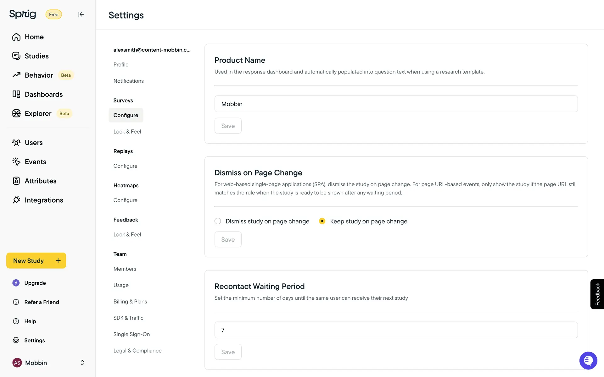Screen dimensions: 604x377
Task: Open the Notifications settings page
Action: (128, 81)
